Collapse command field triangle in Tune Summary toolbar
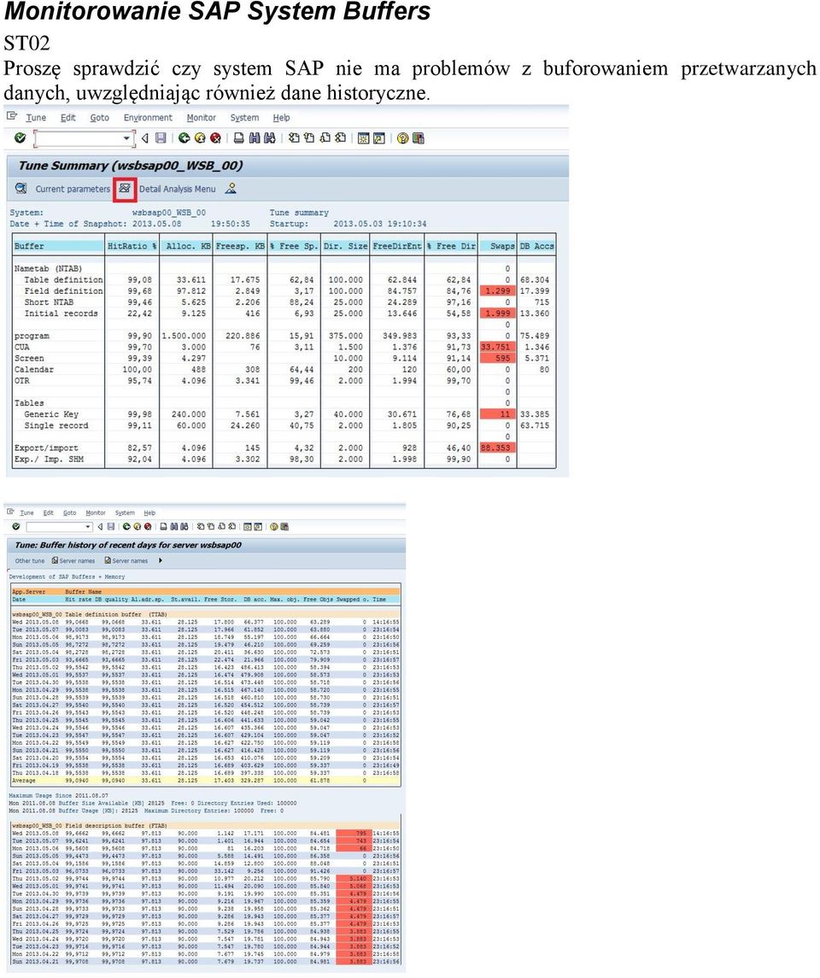This screenshot has width=820, height=978. coord(144,138)
